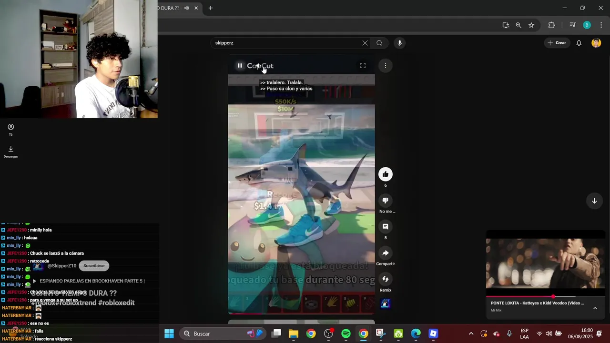
Task: Open Windows Start menu
Action: (x=169, y=333)
